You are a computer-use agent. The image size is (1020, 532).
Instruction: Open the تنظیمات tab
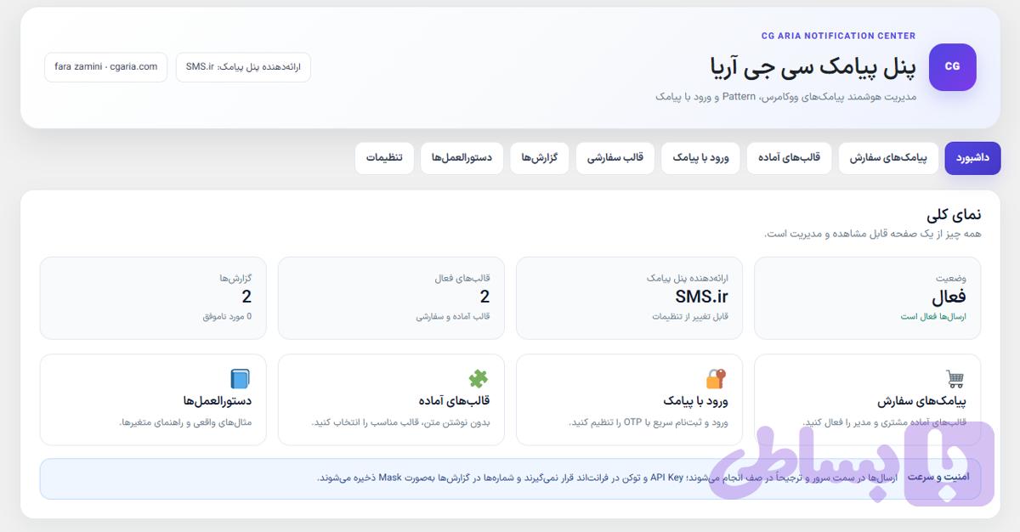(384, 158)
